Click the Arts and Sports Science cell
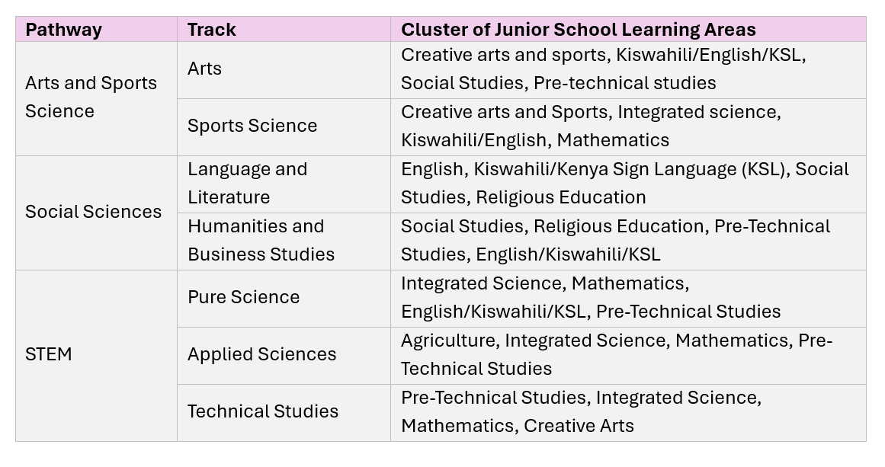885x467 pixels. [x=96, y=99]
